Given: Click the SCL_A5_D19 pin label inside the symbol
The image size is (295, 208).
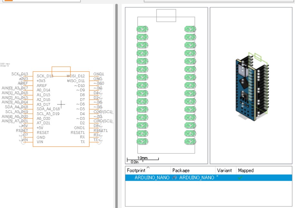Looking at the screenshot, I should click(x=48, y=114).
